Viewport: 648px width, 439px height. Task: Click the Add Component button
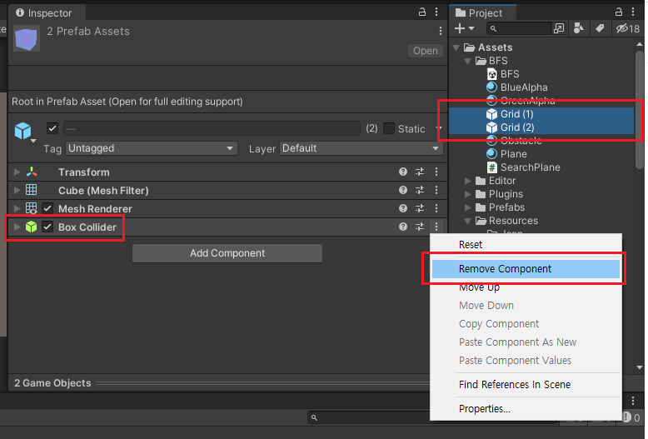click(x=227, y=253)
